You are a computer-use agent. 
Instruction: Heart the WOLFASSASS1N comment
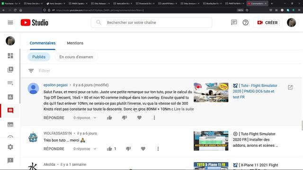[x=143, y=149]
